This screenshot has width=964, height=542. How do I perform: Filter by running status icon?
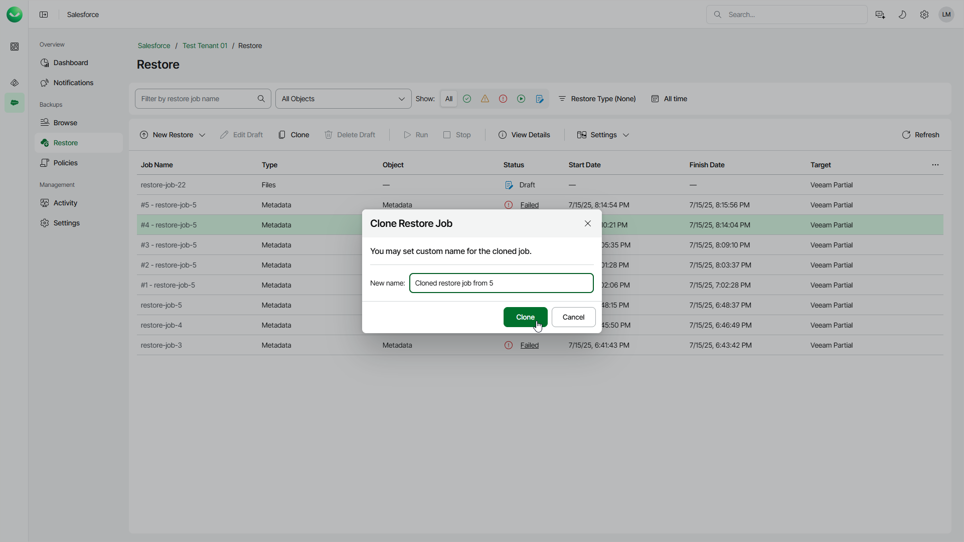click(x=521, y=99)
